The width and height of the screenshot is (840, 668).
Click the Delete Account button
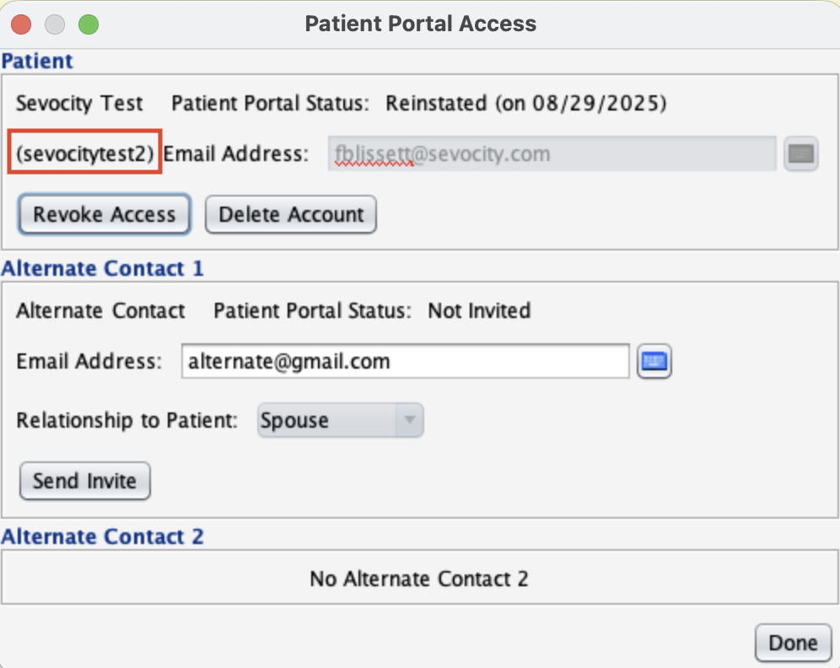[x=291, y=214]
